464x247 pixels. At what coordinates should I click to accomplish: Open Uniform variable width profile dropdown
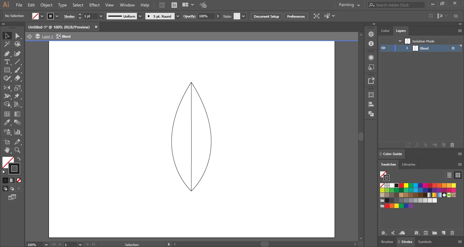click(140, 16)
